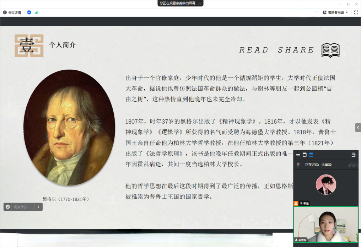The width and height of the screenshot is (361, 247).
Task: Click the emoji smiley icon in chat bar
Action: click(8, 207)
